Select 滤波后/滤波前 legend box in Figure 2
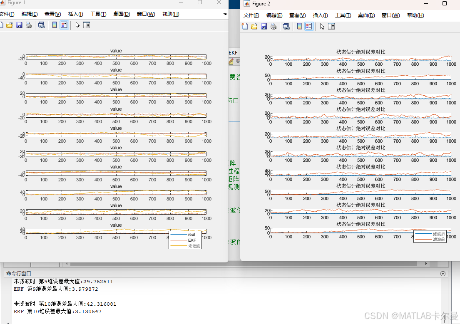This screenshot has width=460, height=324. pyautogui.click(x=430, y=236)
